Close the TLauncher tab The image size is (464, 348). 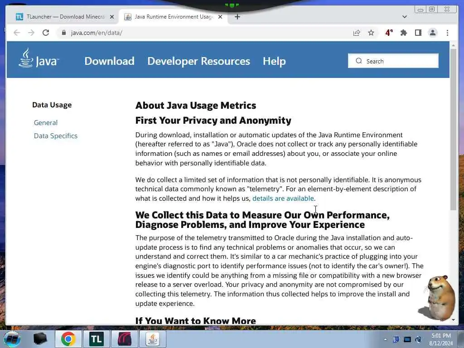pyautogui.click(x=112, y=17)
